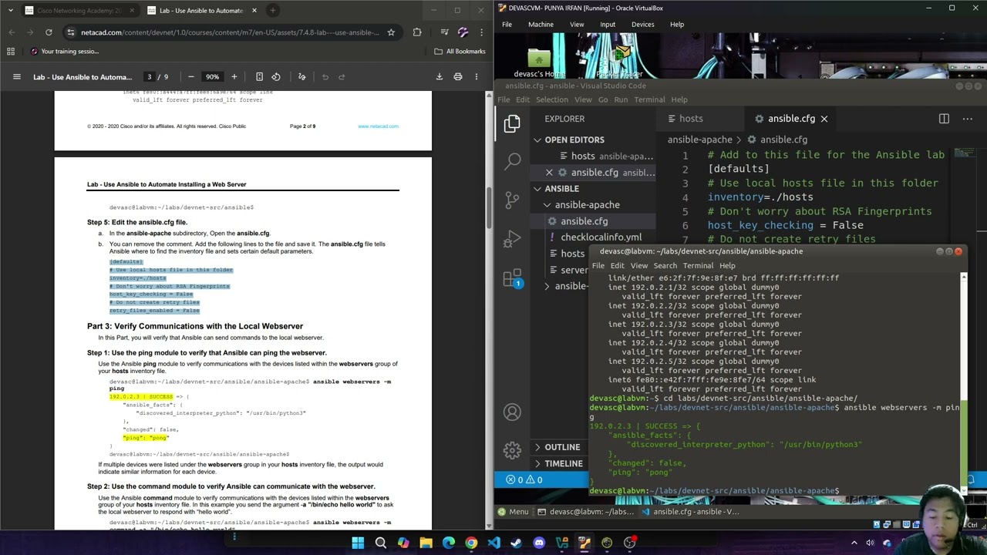
Task: Switch to Cisco Networking Academy browser tab
Action: pyautogui.click(x=79, y=10)
